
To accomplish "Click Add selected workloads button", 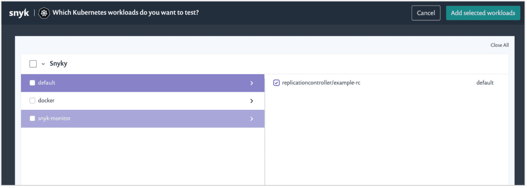I will click(x=483, y=13).
